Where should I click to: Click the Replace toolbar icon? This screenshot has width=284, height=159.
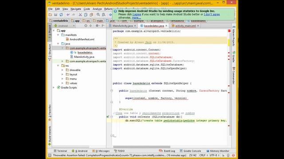(103, 15)
